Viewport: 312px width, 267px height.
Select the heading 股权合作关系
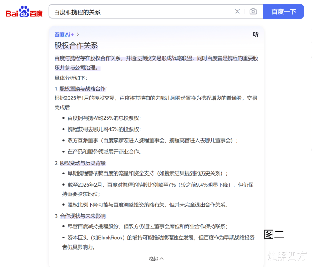click(76, 45)
